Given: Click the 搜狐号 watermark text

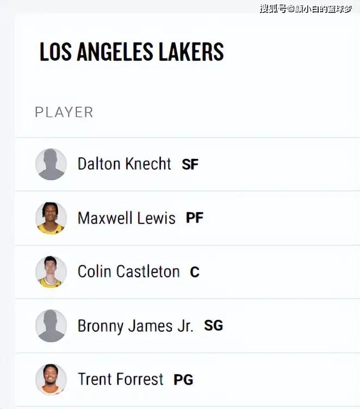Looking at the screenshot, I should pyautogui.click(x=272, y=9).
